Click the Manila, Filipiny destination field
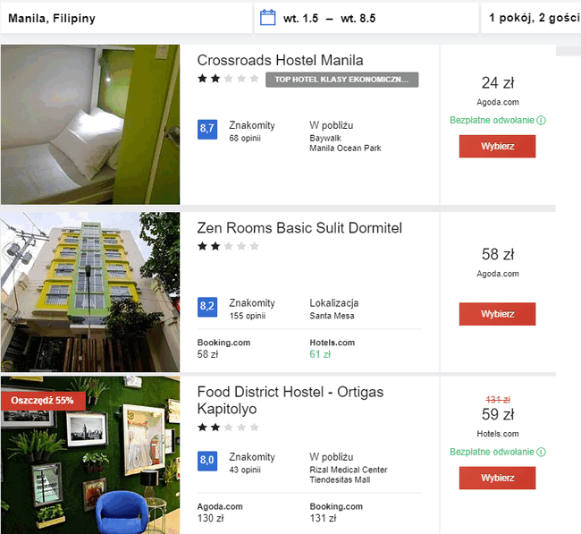 pos(126,18)
